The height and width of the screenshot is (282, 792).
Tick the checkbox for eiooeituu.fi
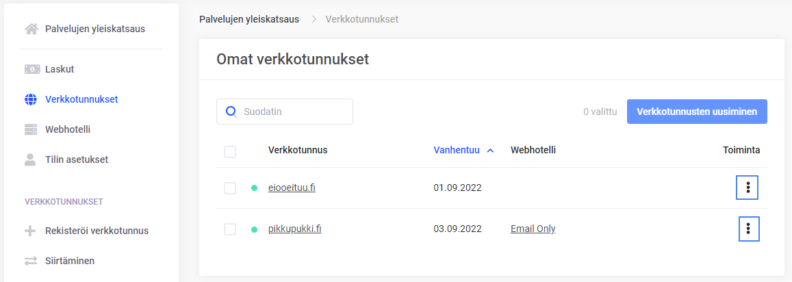point(230,188)
